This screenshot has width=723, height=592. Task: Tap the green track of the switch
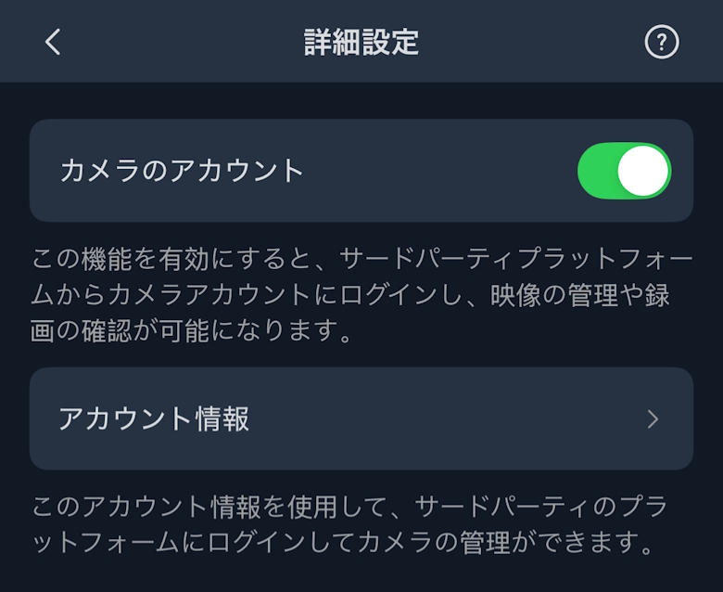click(x=598, y=171)
